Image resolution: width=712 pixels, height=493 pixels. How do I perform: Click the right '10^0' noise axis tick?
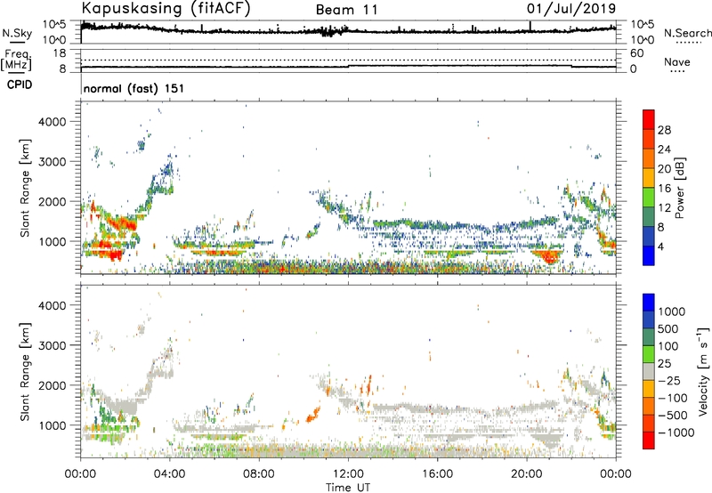pos(642,40)
